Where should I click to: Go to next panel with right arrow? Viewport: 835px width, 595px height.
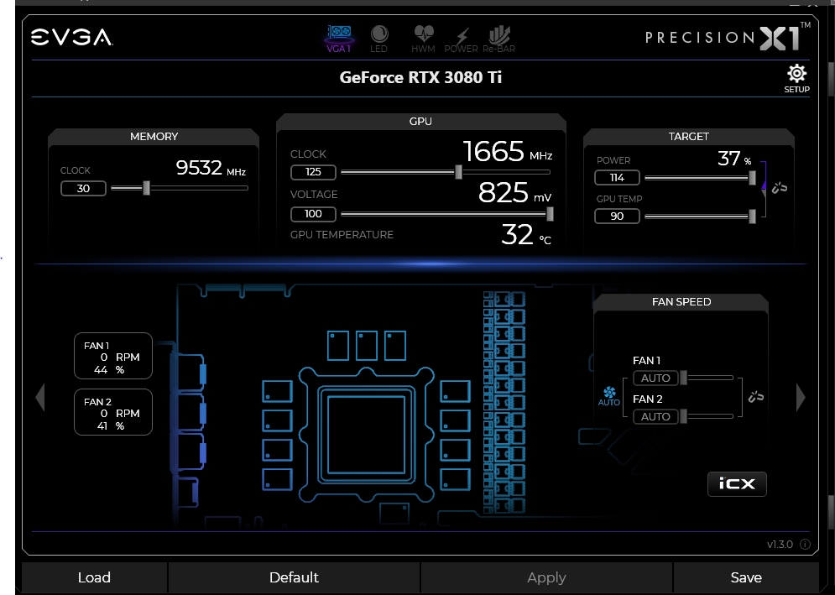coord(801,397)
